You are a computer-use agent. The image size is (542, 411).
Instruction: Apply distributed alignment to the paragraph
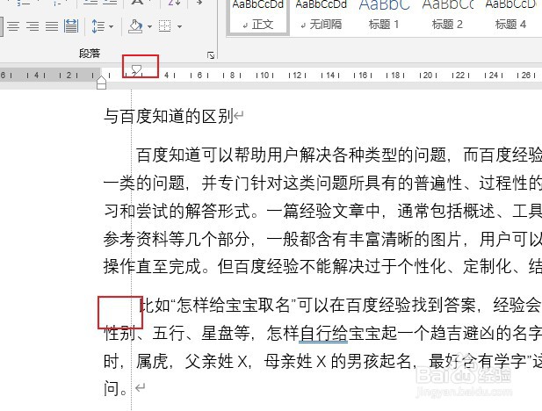tap(71, 26)
